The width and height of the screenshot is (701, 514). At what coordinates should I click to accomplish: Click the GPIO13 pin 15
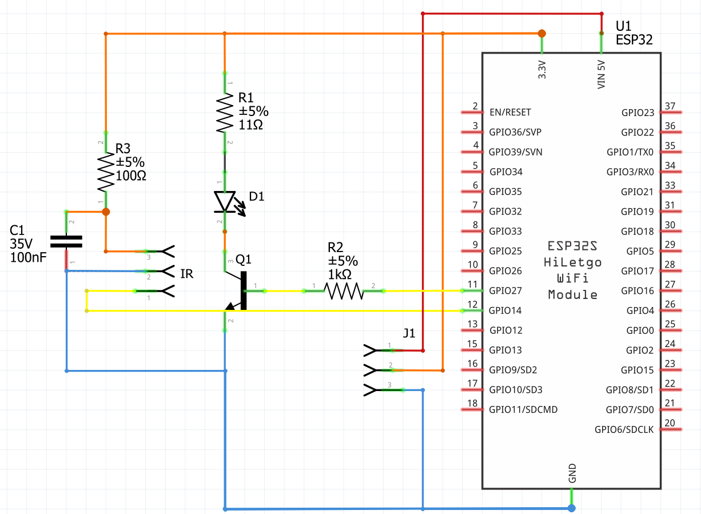472,350
